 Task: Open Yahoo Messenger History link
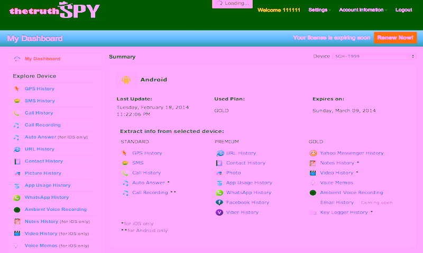tap(352, 153)
